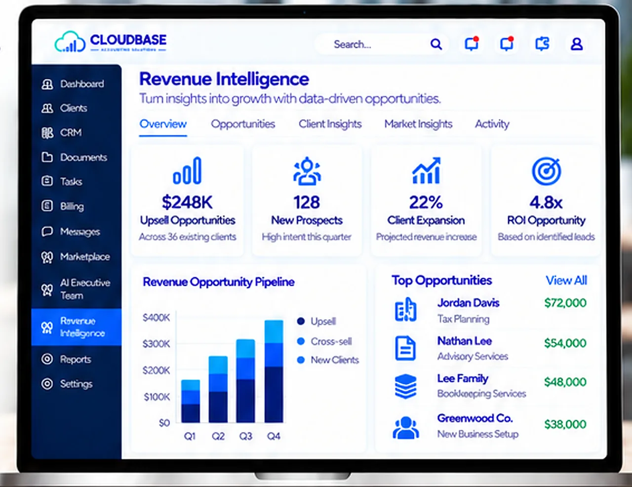Click the target icon above 4.8x
Image resolution: width=632 pixels, height=487 pixels.
[546, 171]
